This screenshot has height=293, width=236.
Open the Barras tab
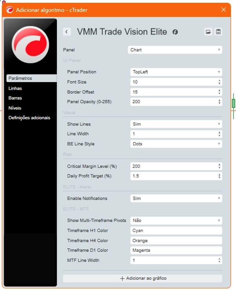tap(15, 98)
